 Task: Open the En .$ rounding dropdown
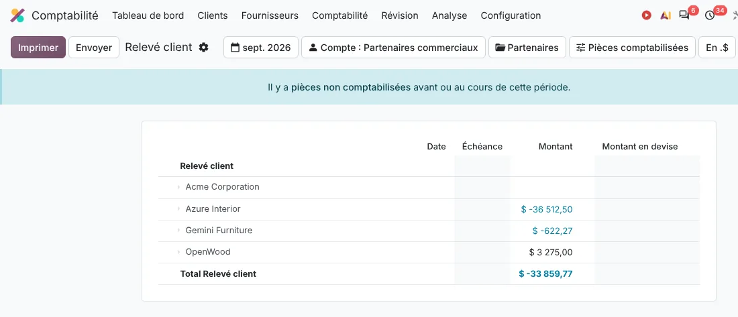[x=717, y=47]
